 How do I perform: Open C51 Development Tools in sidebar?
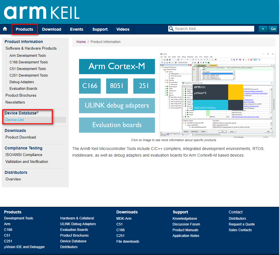point(28,69)
